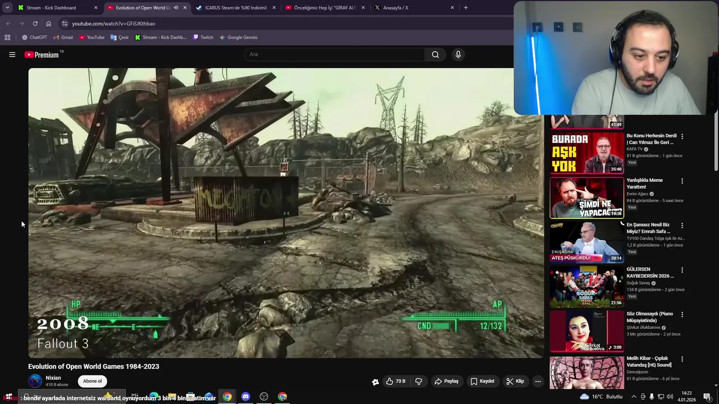This screenshot has height=404, width=719.
Task: Open Discord from the taskbar
Action: (x=245, y=397)
